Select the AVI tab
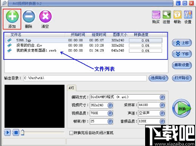The height and width of the screenshot is (146, 196). click(x=71, y=88)
